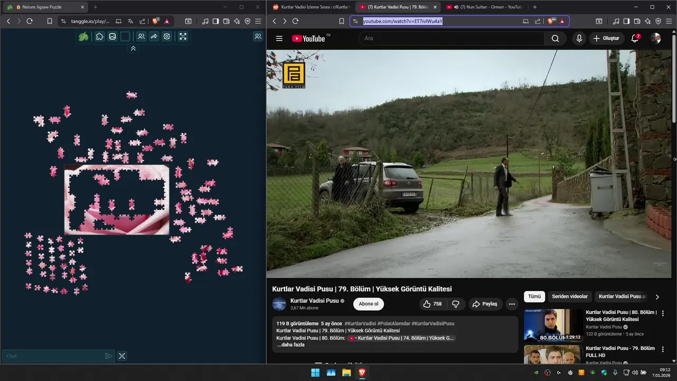Screen dimensions: 677x381
Task: Open the participants panel at the right edge of Tanggle
Action: coord(258,37)
